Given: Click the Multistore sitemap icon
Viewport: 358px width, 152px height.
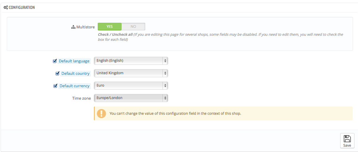Looking at the screenshot, I should [73, 27].
